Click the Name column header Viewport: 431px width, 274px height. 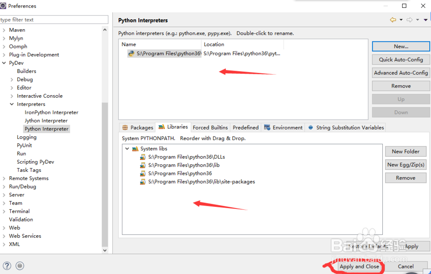(160, 44)
